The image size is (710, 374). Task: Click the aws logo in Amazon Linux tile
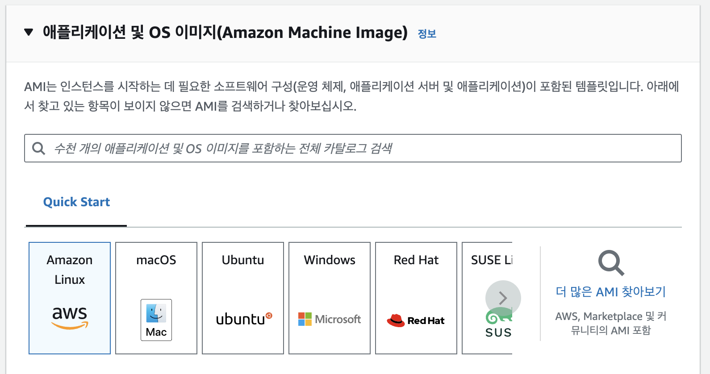[70, 317]
